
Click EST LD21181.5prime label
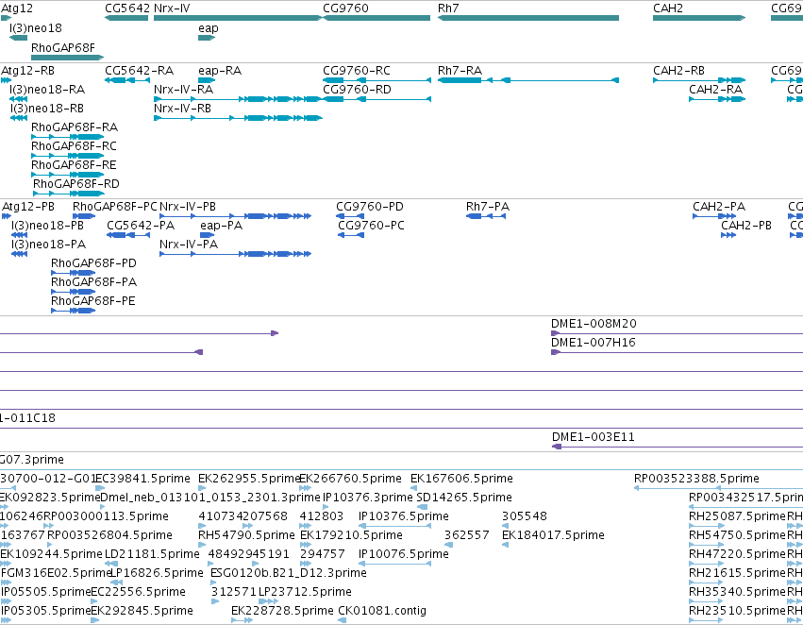(x=152, y=554)
